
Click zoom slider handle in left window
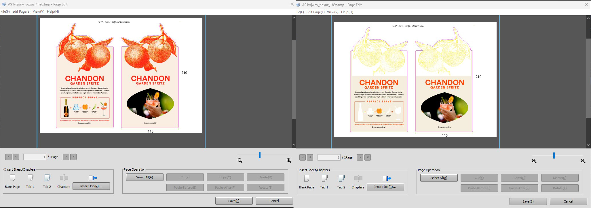(260, 155)
